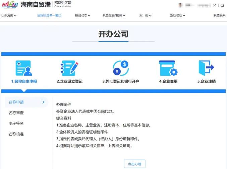Click the 企业设立登记 notepad icon
Viewport: 227px width, 169px height.
(x=69, y=68)
